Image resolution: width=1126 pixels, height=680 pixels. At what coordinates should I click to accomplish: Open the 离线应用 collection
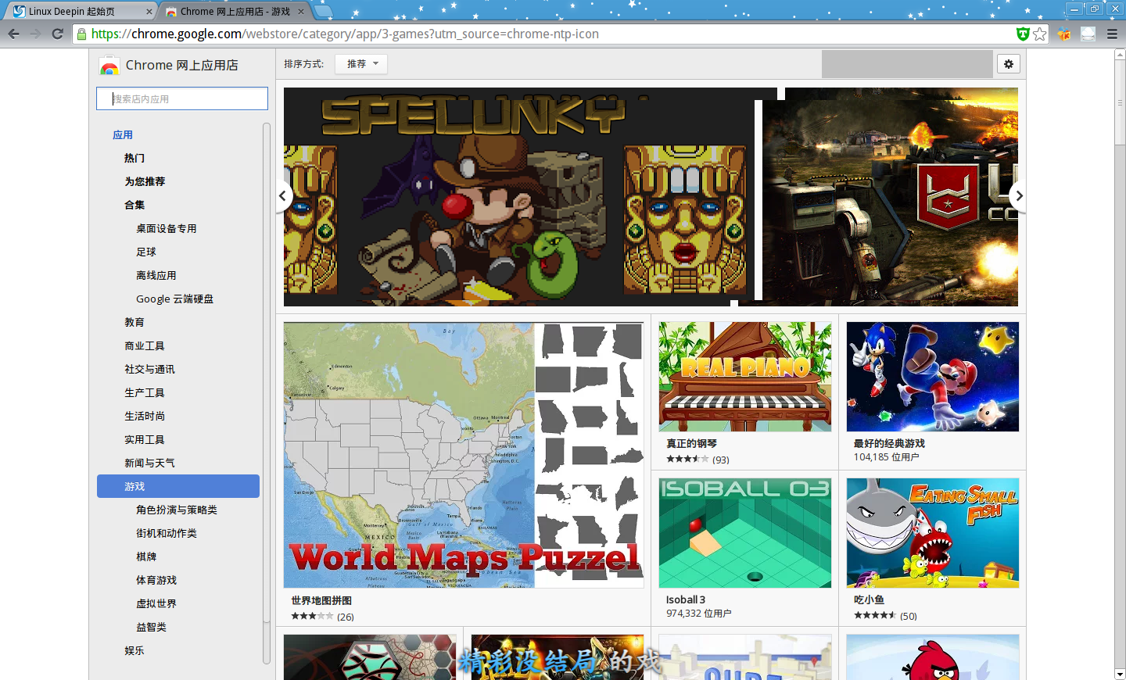(156, 275)
